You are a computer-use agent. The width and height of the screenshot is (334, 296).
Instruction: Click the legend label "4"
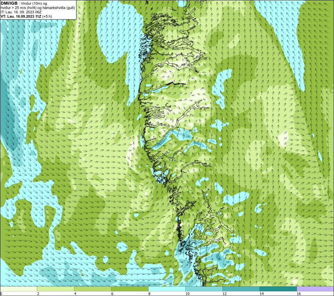tap(75, 294)
